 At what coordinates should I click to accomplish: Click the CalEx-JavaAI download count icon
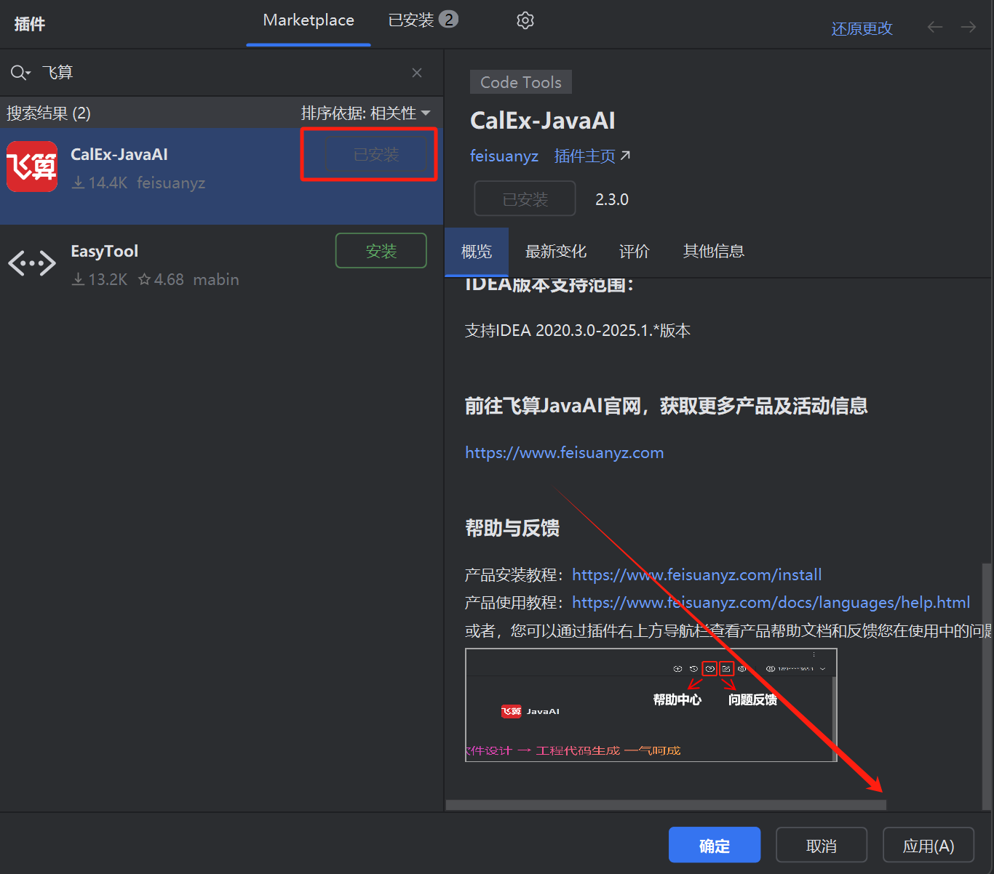pos(78,183)
